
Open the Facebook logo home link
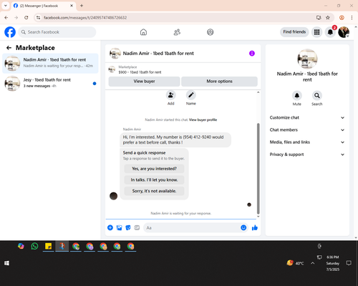coord(10,32)
